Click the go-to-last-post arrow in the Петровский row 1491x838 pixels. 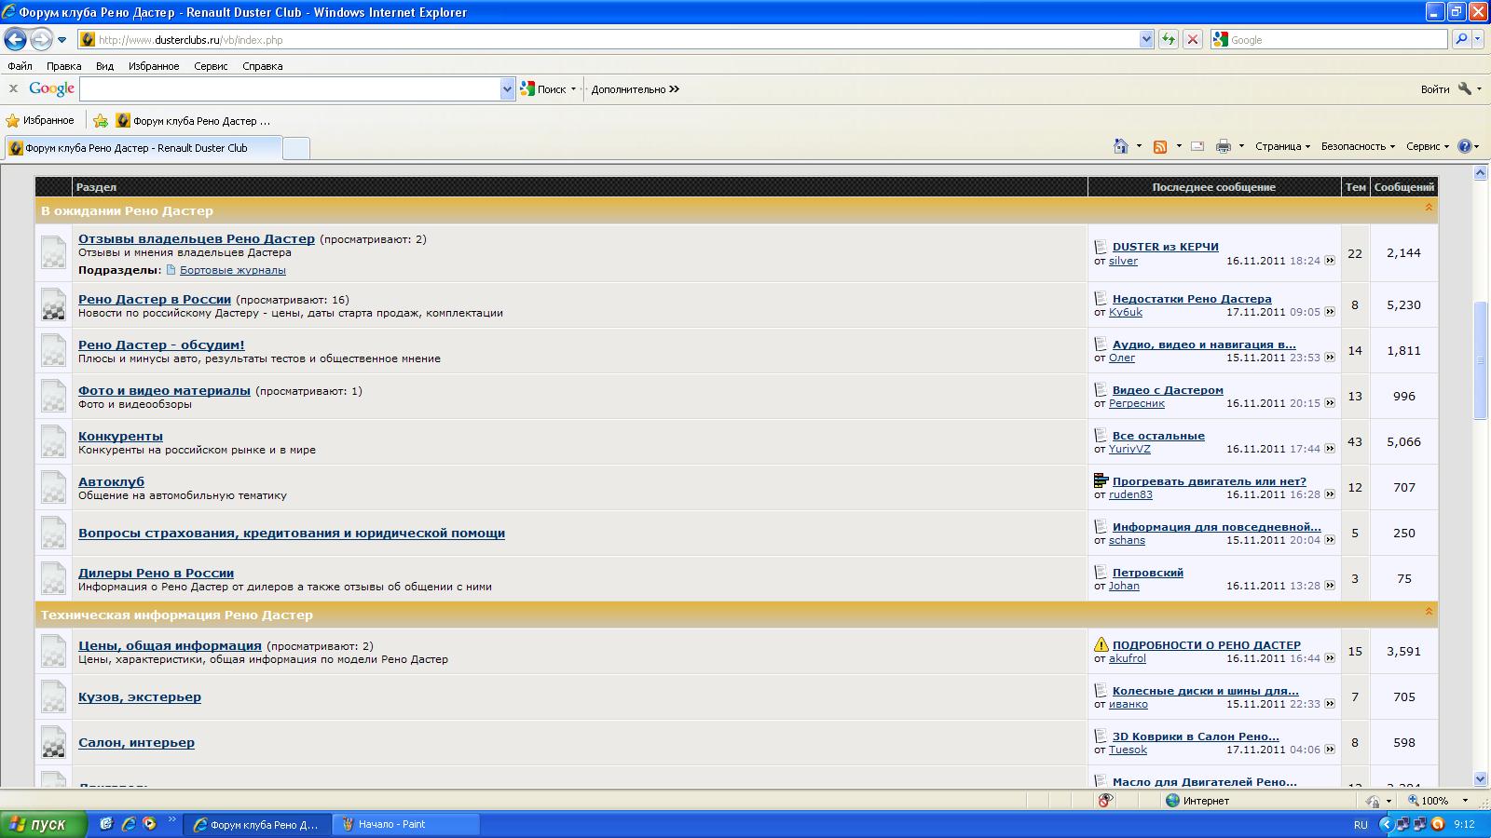(x=1330, y=586)
